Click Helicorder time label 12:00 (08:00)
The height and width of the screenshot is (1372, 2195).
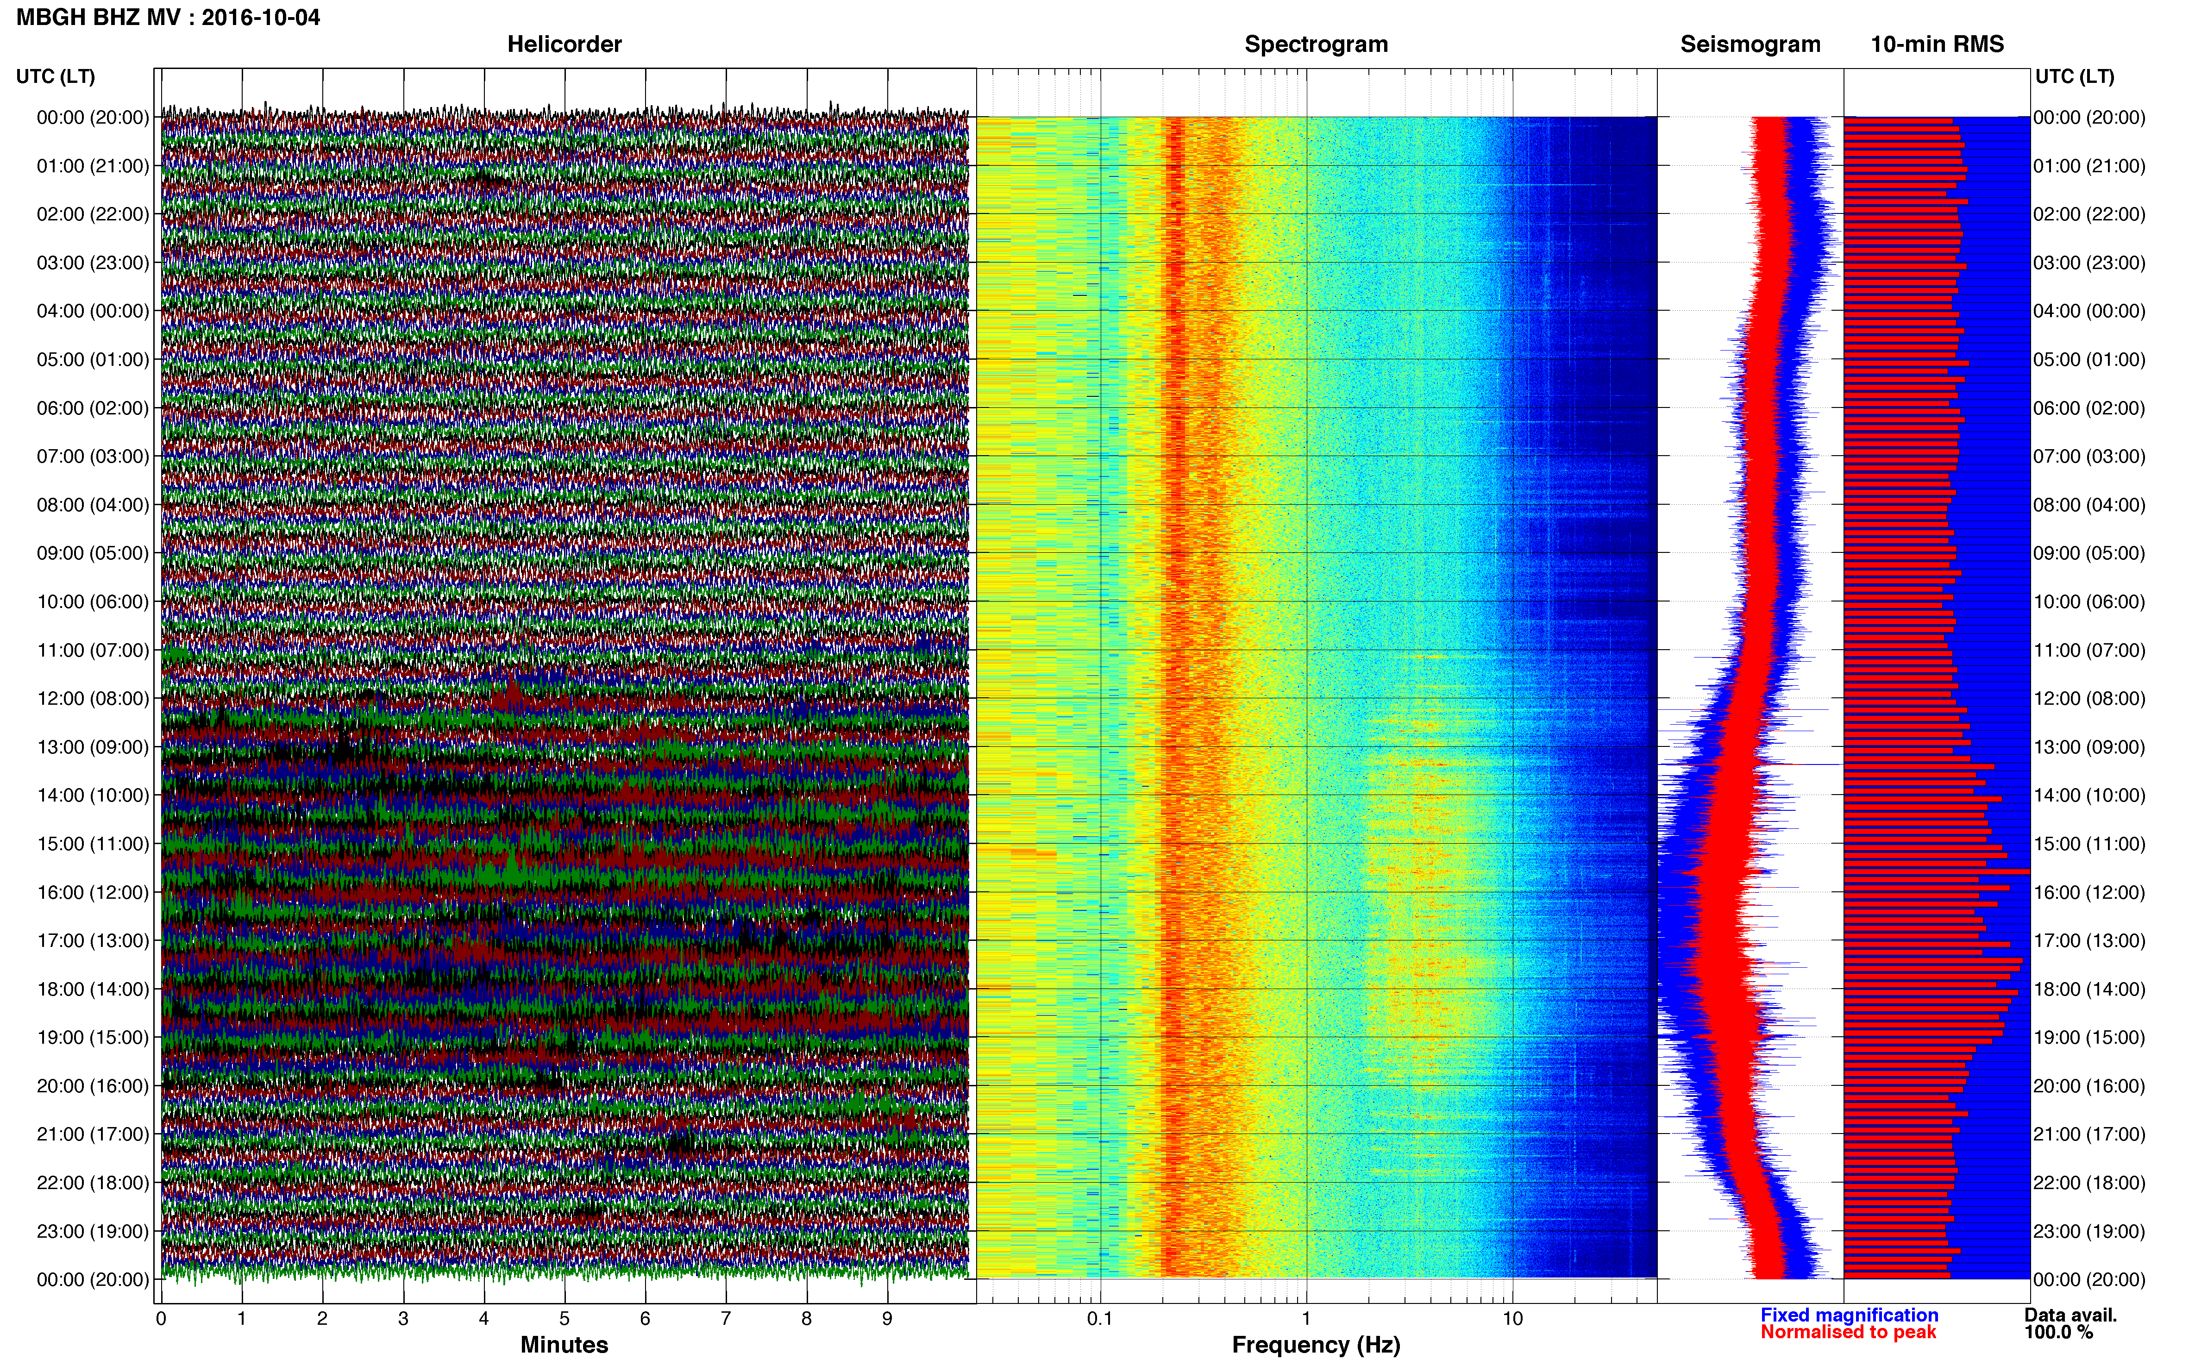pyautogui.click(x=93, y=699)
